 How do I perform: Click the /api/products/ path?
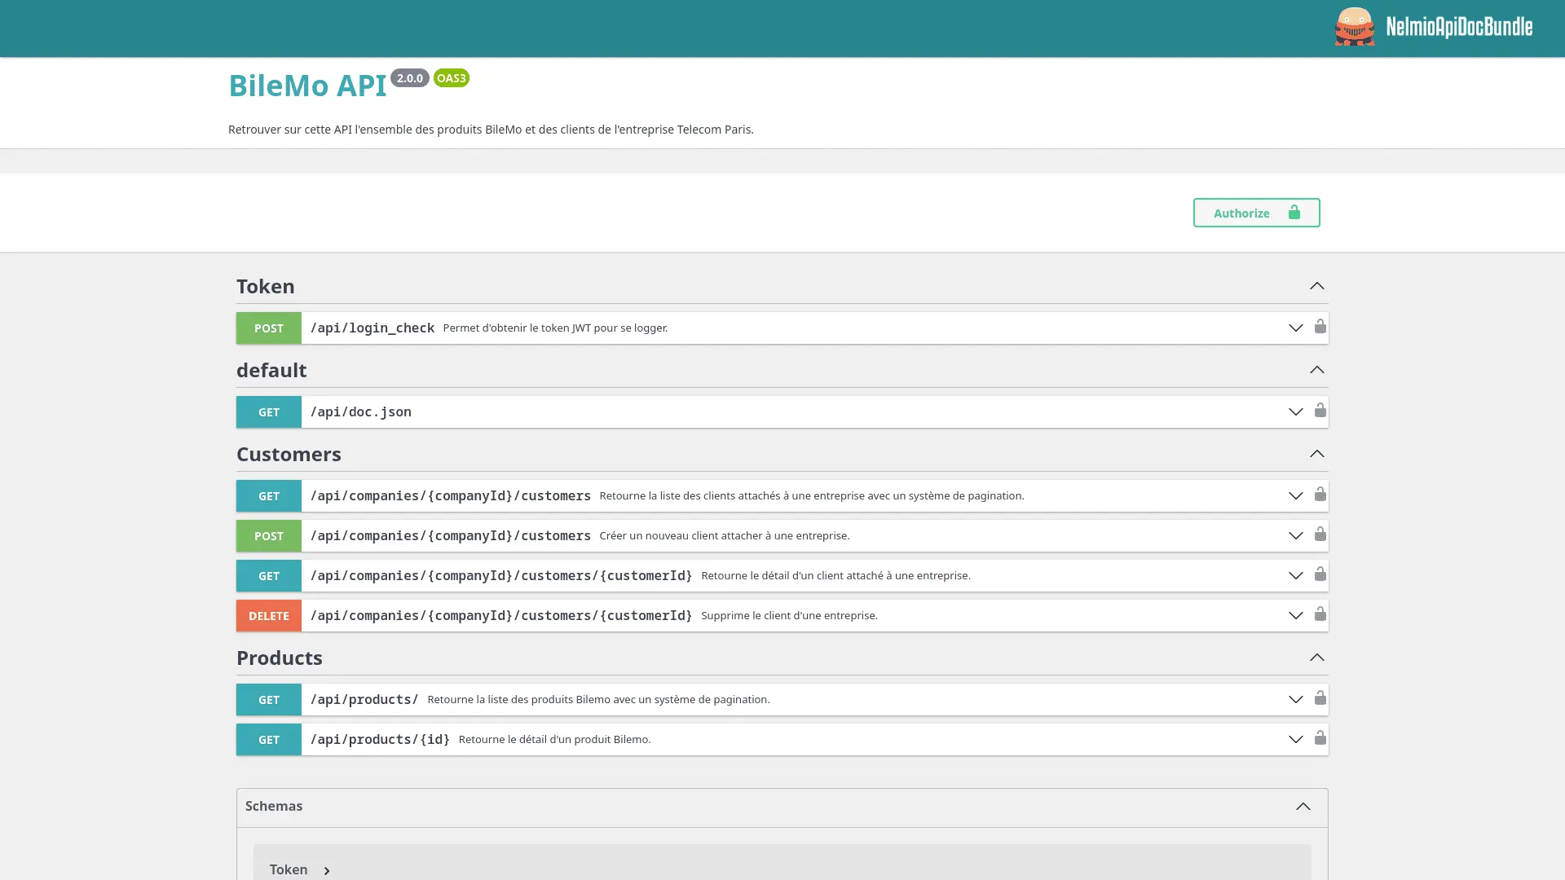tap(364, 700)
